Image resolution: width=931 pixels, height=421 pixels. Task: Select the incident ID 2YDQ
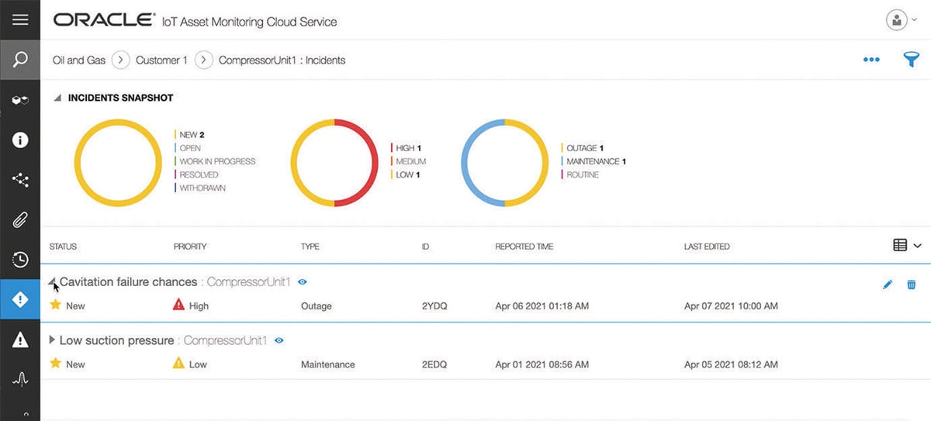coord(434,306)
